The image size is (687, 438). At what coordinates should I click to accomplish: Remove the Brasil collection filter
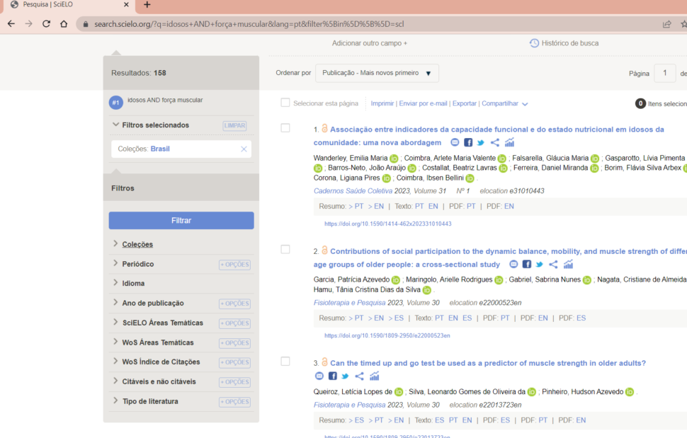coord(244,149)
